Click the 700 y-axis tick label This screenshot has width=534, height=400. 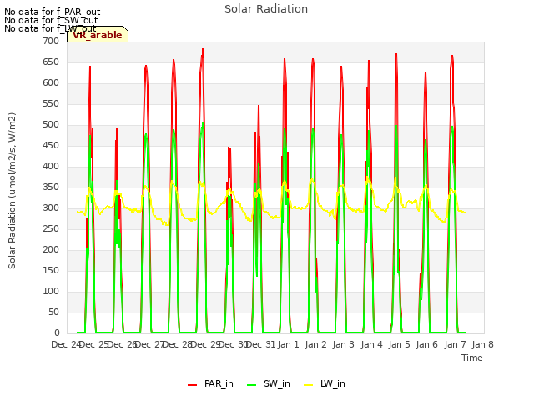pyautogui.click(x=51, y=41)
